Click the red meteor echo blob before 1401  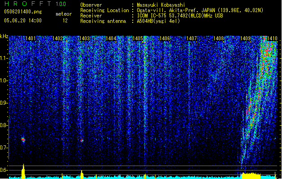pos(23,140)
